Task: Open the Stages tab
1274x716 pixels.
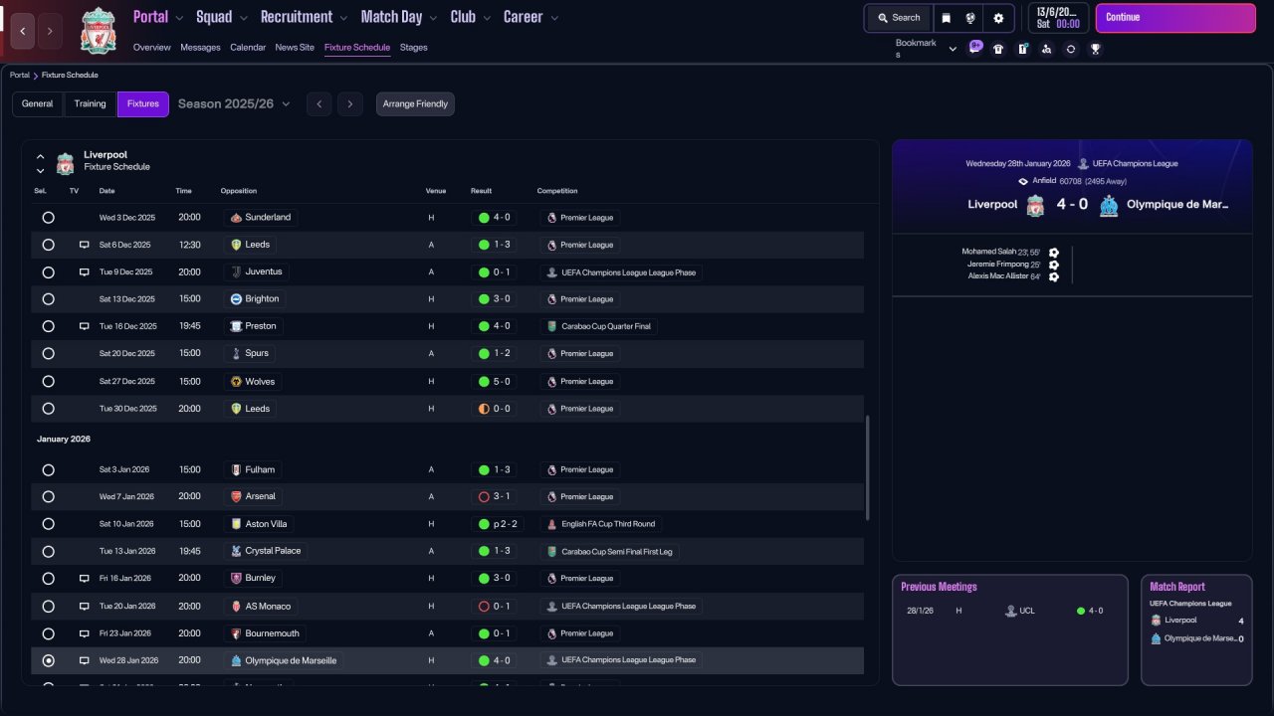Action: 414,47
